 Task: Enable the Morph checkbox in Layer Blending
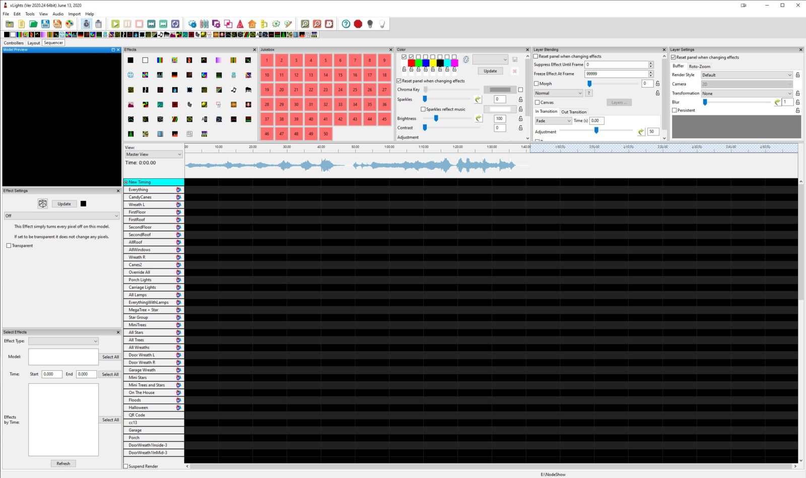click(537, 83)
